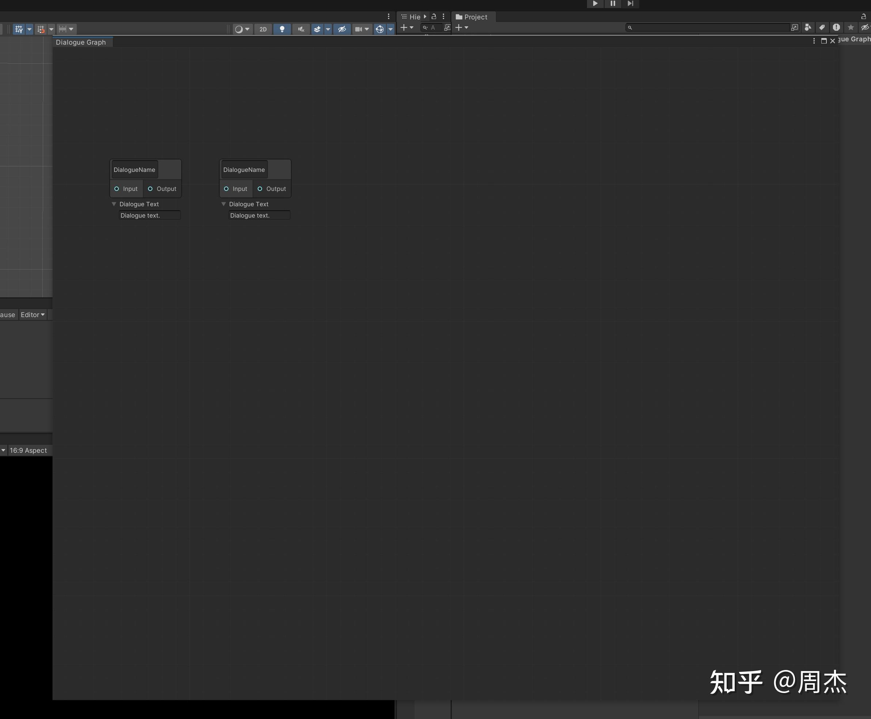Click search by label tag icon
Viewport: 871px width, 719px height.
click(x=822, y=28)
